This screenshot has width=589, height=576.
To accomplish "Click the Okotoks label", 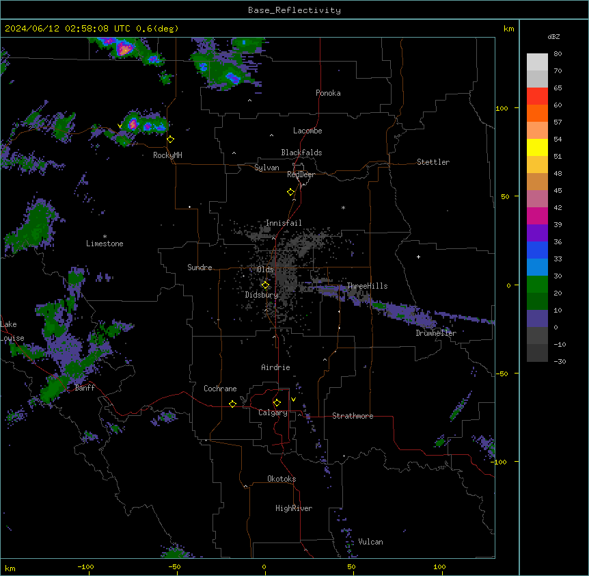I will click(x=282, y=479).
